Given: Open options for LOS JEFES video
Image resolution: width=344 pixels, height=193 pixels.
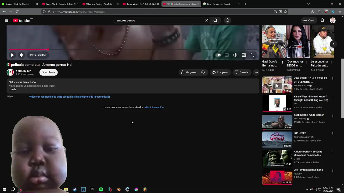Looking at the screenshot, I should click(333, 133).
